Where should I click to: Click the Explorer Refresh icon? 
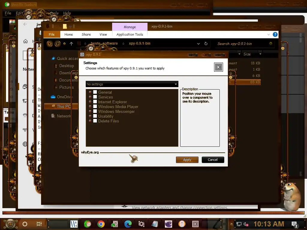pyautogui.click(x=206, y=44)
